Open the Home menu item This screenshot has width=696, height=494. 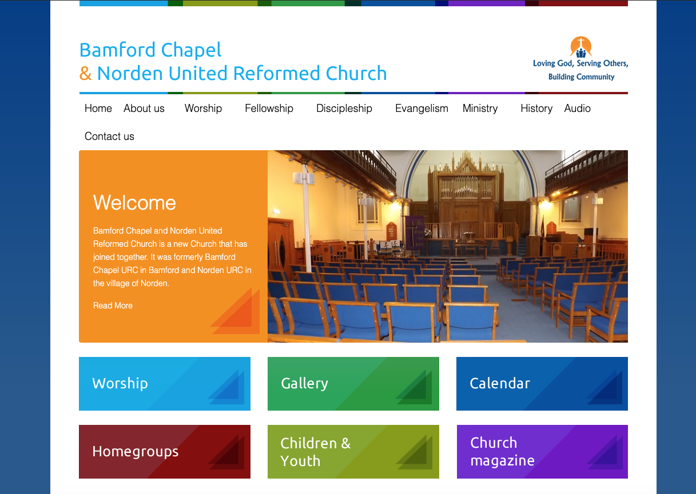(x=98, y=109)
